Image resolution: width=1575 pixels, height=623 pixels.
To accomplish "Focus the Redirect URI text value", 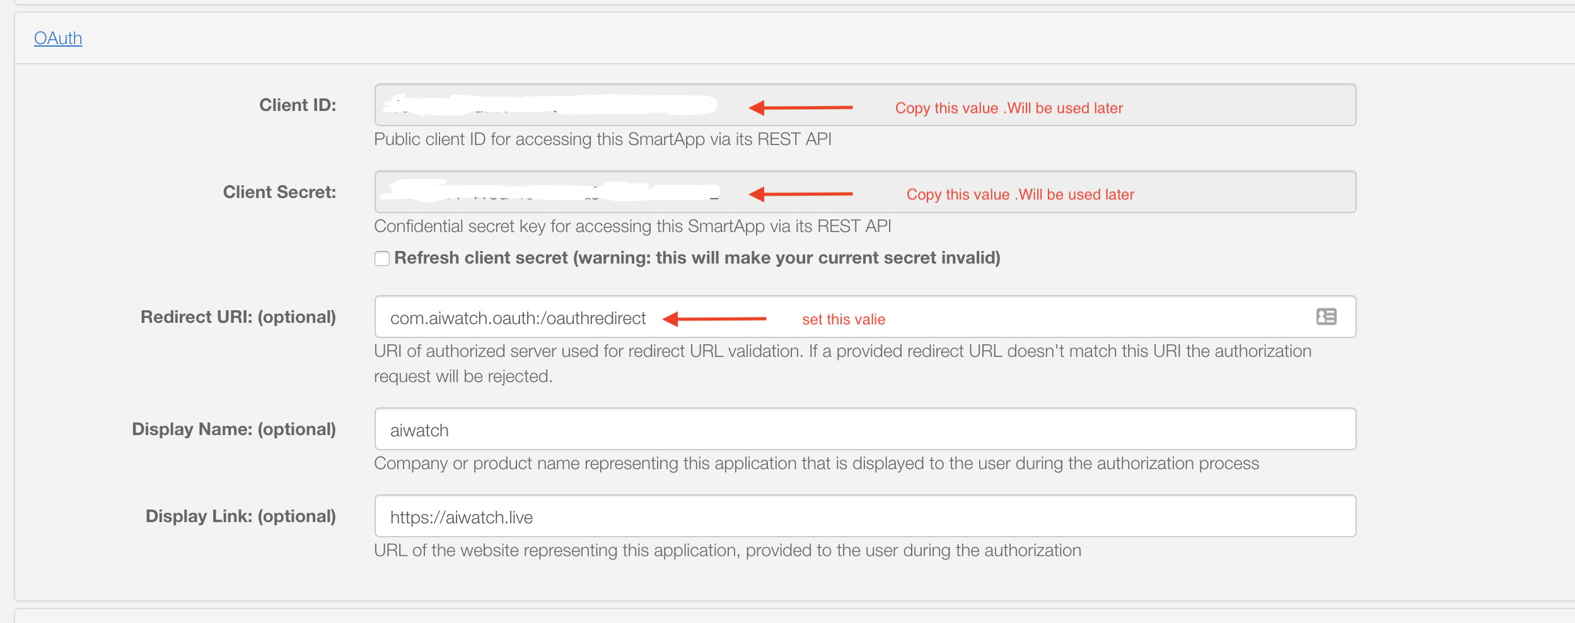I will tap(518, 318).
